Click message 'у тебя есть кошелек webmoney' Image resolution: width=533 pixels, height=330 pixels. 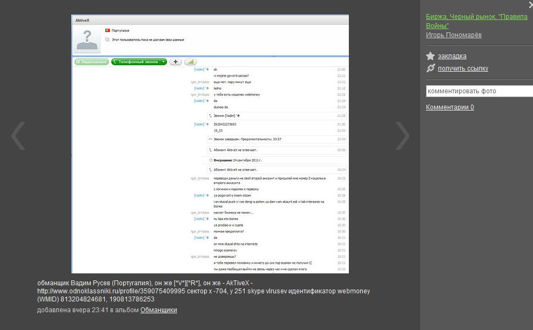click(237, 95)
